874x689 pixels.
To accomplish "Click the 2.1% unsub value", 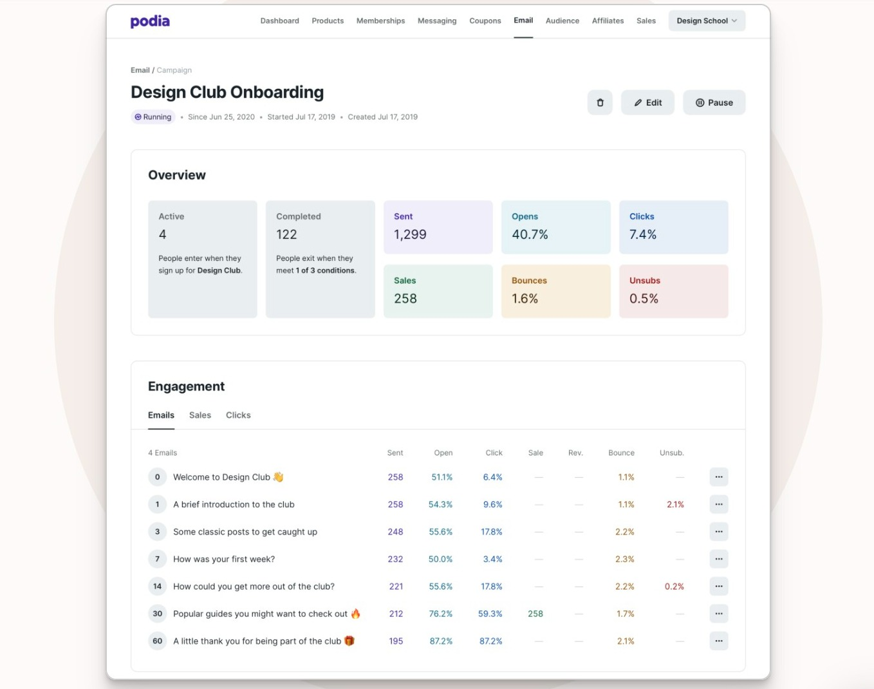I will pyautogui.click(x=675, y=504).
